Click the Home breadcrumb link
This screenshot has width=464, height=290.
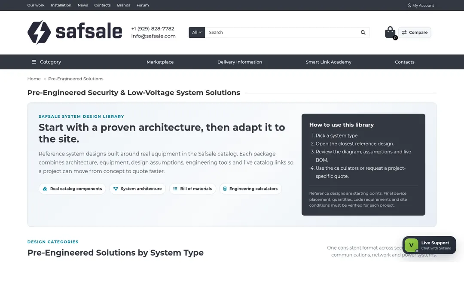(34, 79)
